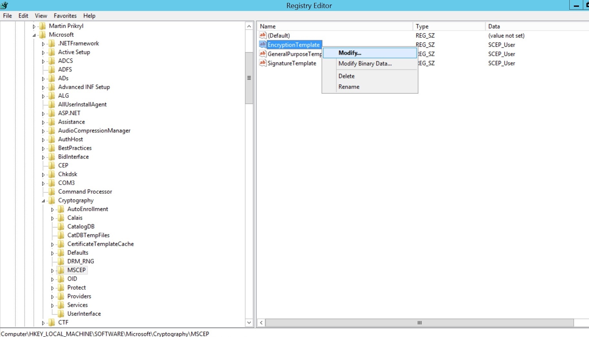Collapse the Microsoft tree node
Screen dimensions: 589x337
pos(34,35)
